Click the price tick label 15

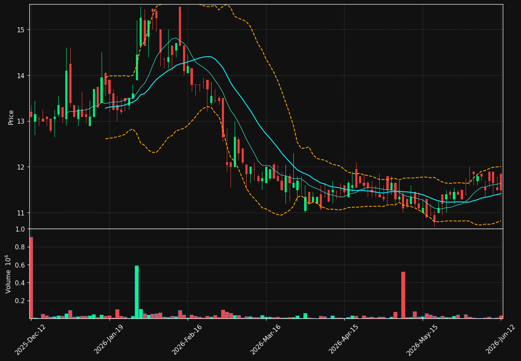coord(21,30)
